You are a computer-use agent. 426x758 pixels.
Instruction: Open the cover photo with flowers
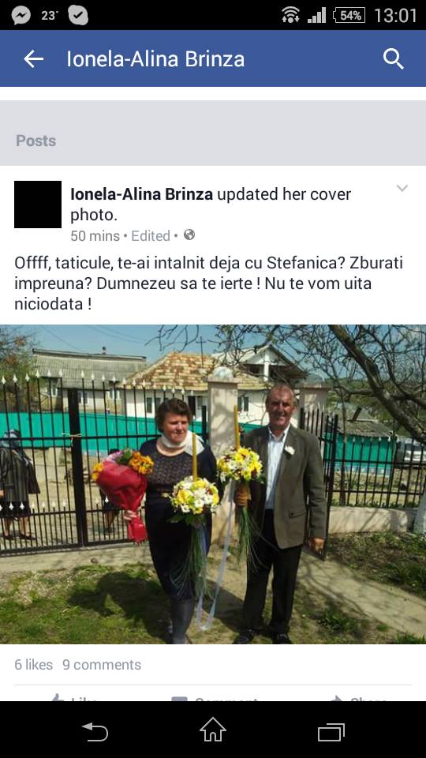pyautogui.click(x=213, y=484)
